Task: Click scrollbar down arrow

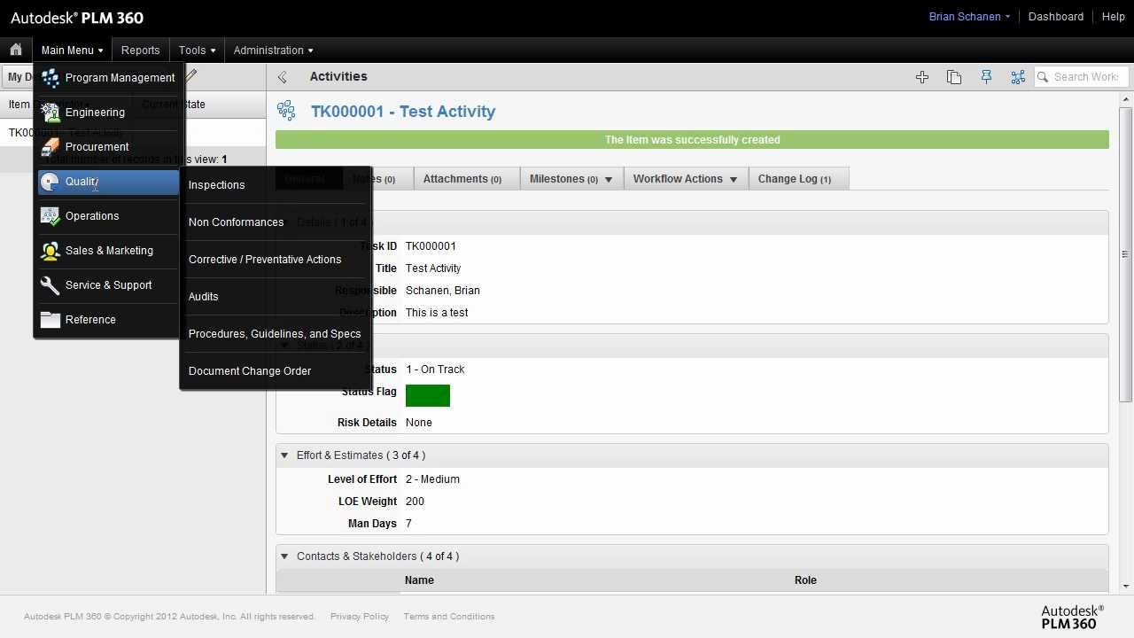Action: (x=1125, y=586)
